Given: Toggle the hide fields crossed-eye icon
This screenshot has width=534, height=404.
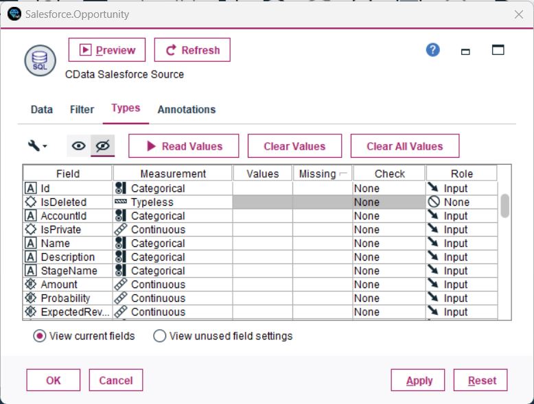Looking at the screenshot, I should coord(103,145).
